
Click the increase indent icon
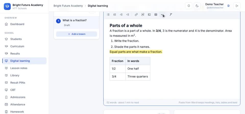coord(128,15)
